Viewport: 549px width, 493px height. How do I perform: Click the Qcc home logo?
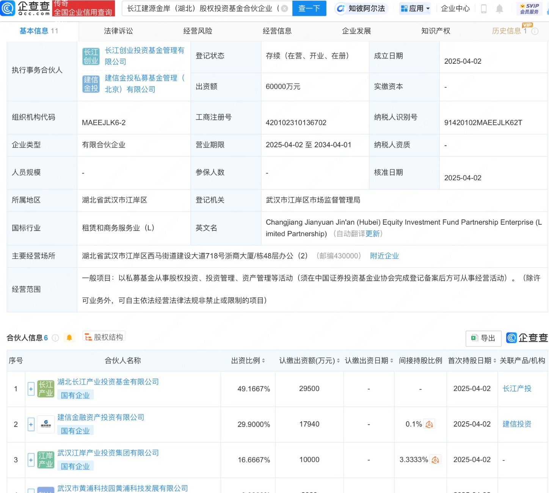[26, 8]
